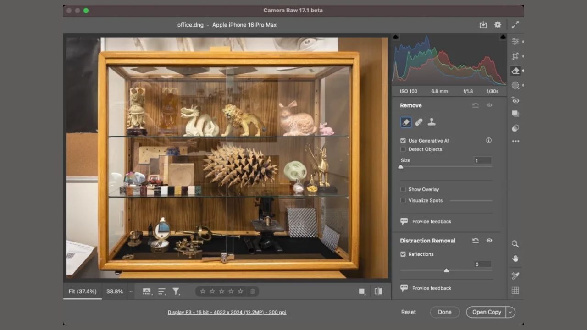Image resolution: width=587 pixels, height=330 pixels.
Task: Switch to the Crop tool in right sidebar
Action: [515, 56]
